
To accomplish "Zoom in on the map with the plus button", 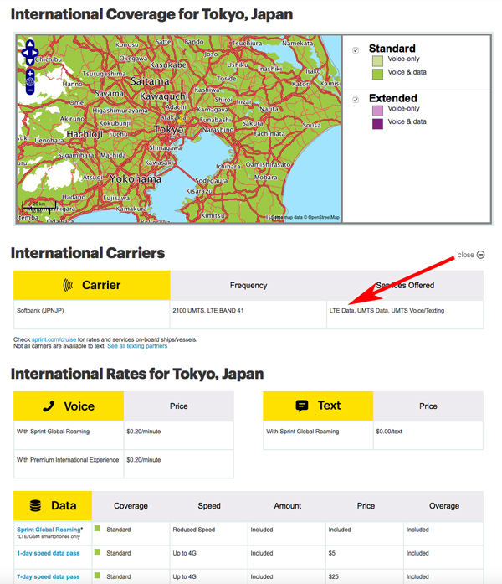I will coord(30,74).
